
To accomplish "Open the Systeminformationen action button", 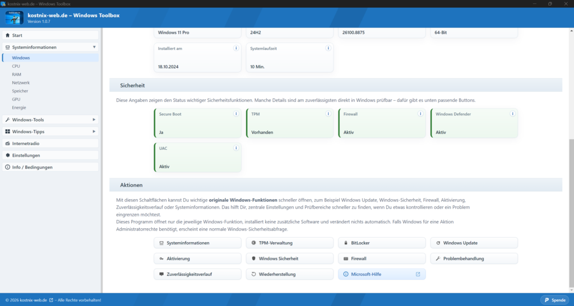I will pos(198,243).
